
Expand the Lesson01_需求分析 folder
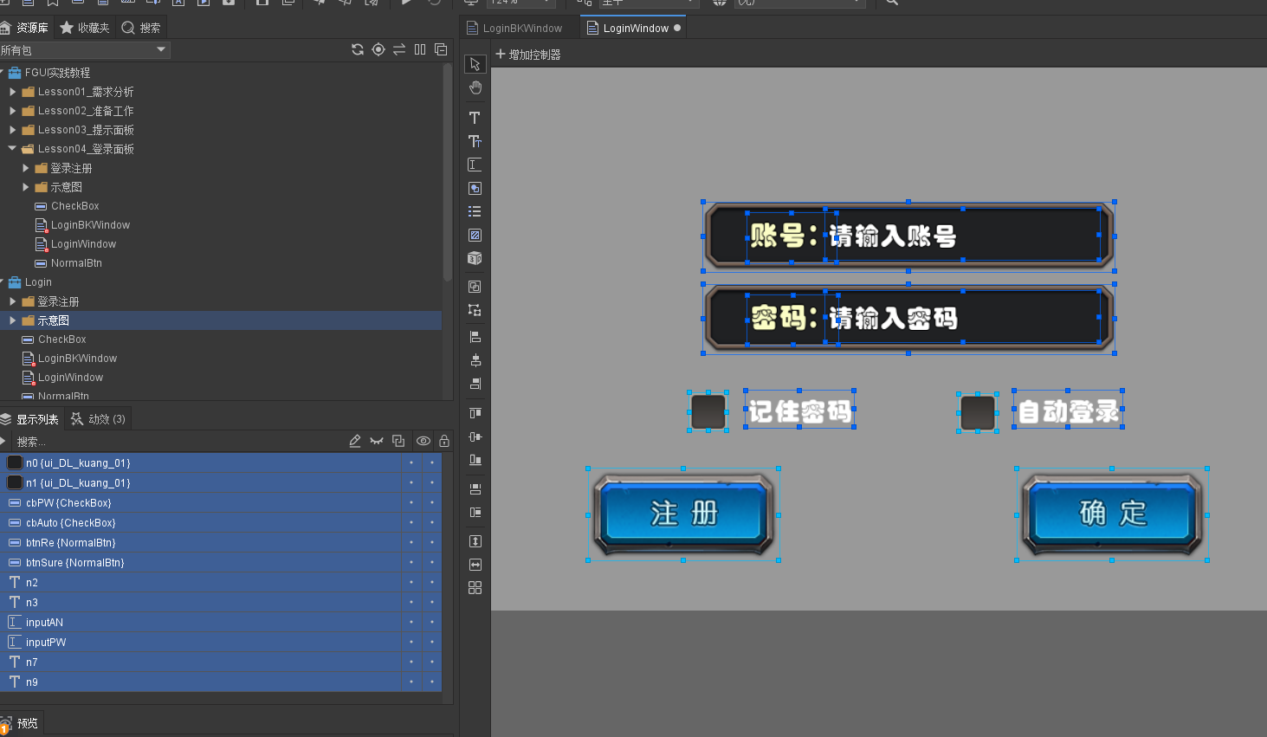[x=13, y=92]
